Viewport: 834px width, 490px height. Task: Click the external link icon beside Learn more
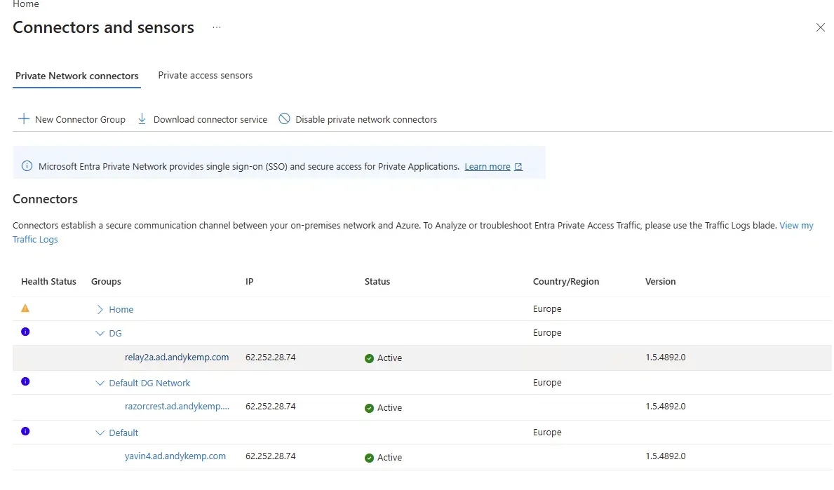518,167
